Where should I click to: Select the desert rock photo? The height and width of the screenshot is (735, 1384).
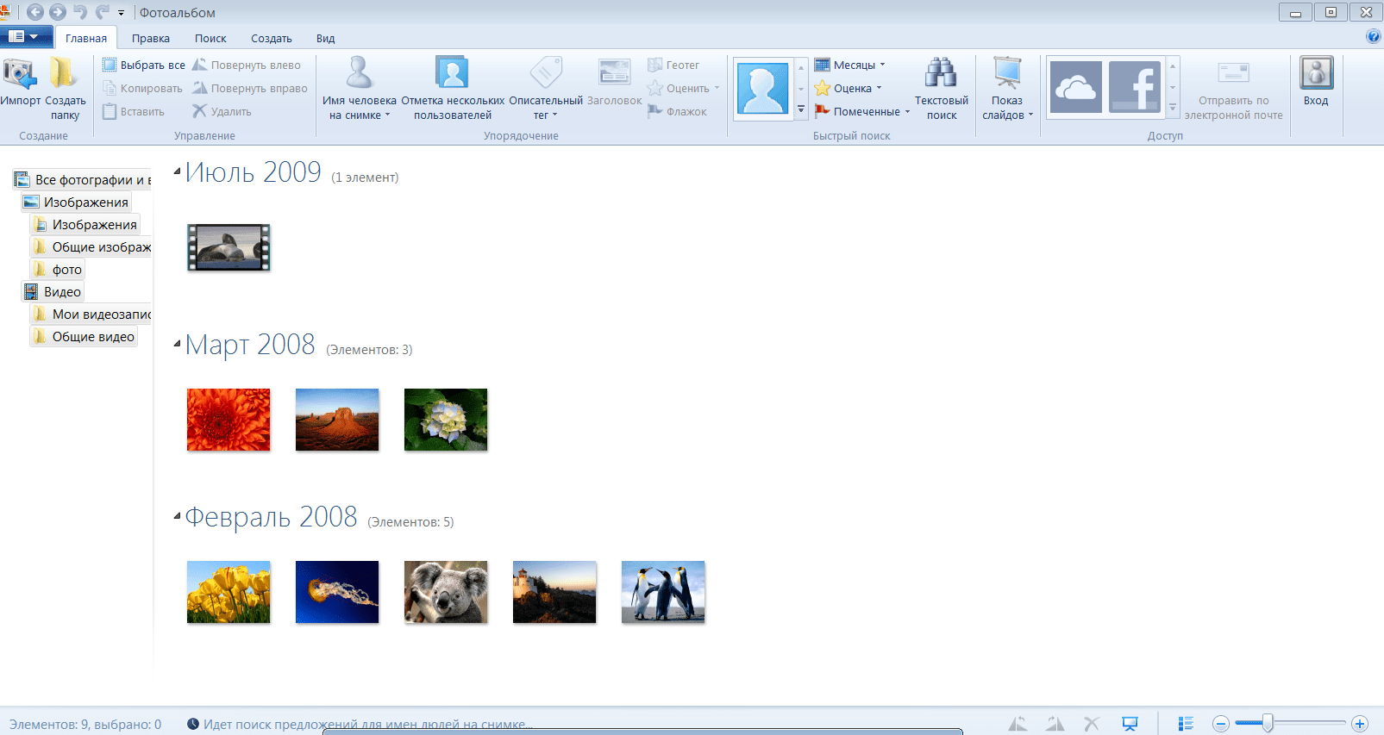pos(337,420)
